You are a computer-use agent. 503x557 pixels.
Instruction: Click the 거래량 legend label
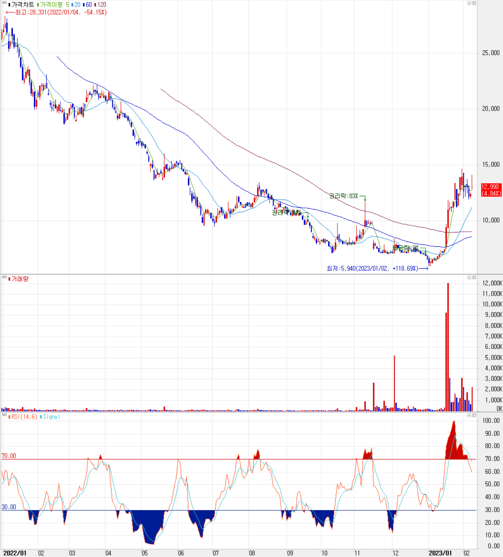(20, 279)
